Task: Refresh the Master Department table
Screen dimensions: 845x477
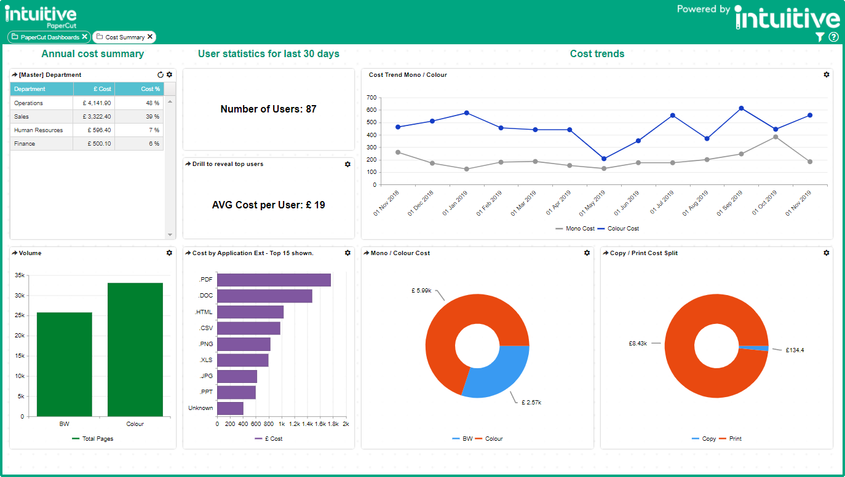Action: (x=161, y=75)
